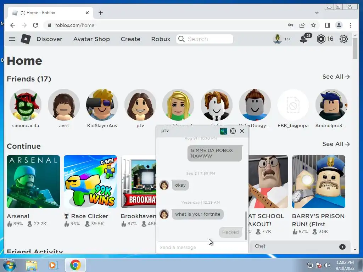Screen dimensions: 363x272
Task: Open simoncacita friend avatar
Action: coord(26,105)
